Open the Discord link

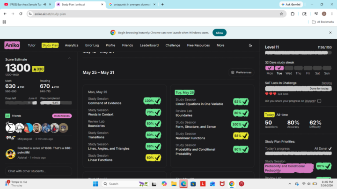(x=310, y=101)
